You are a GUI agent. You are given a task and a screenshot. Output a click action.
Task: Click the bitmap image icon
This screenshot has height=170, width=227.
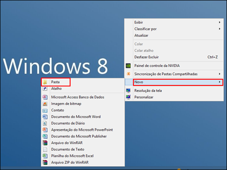pos(45,104)
